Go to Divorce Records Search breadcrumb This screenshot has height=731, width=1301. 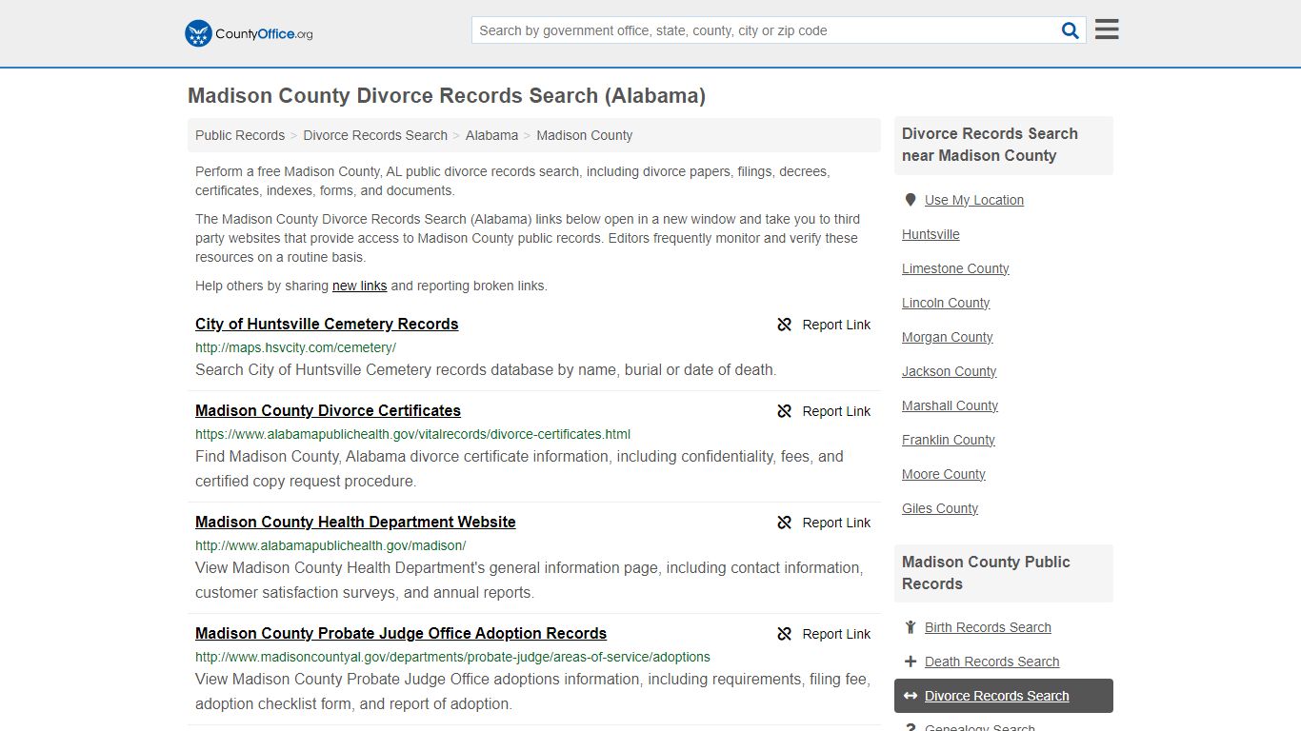pyautogui.click(x=375, y=135)
